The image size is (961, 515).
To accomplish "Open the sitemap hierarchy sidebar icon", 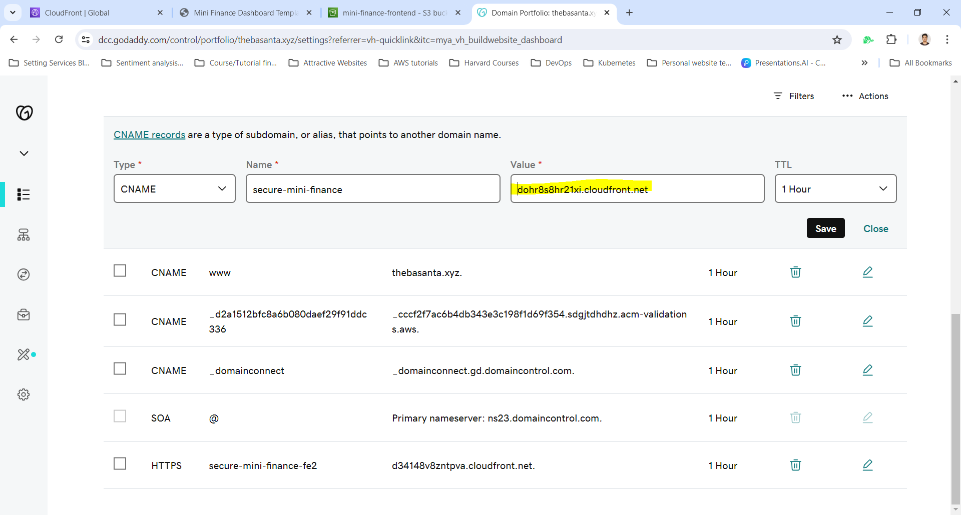I will click(x=24, y=234).
